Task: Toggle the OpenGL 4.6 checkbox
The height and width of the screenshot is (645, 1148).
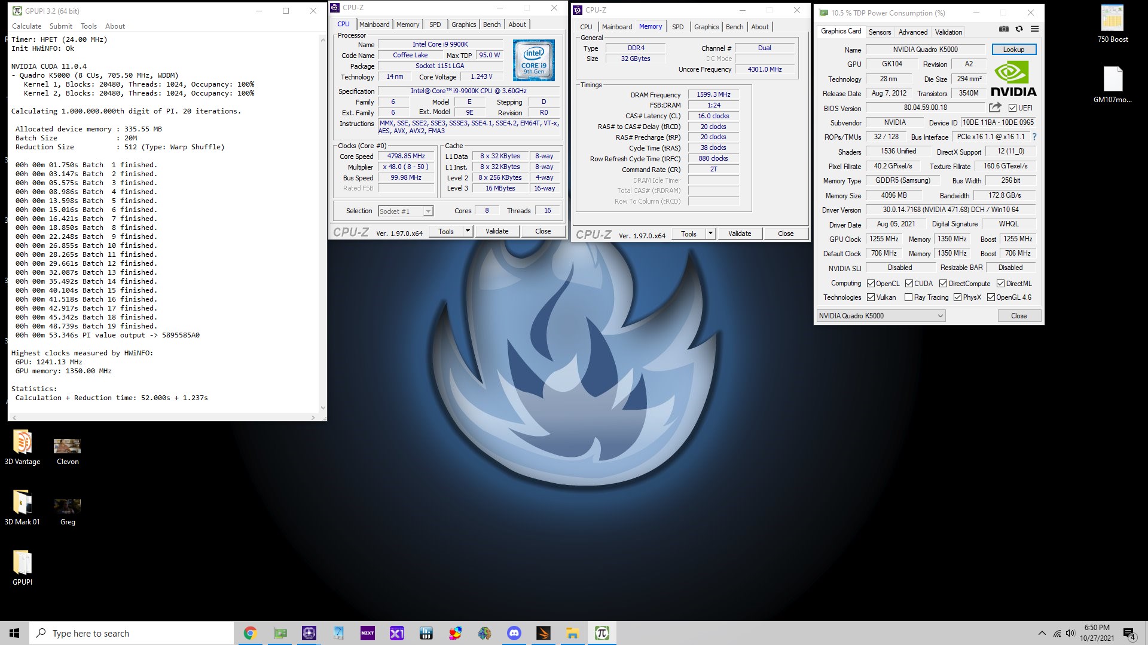Action: coord(991,297)
